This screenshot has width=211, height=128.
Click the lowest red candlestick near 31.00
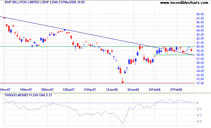coord(123,82)
